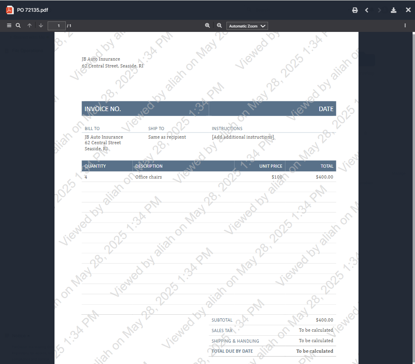Print the PO 72135 document
Image resolution: width=415 pixels, height=364 pixels.
click(x=355, y=10)
